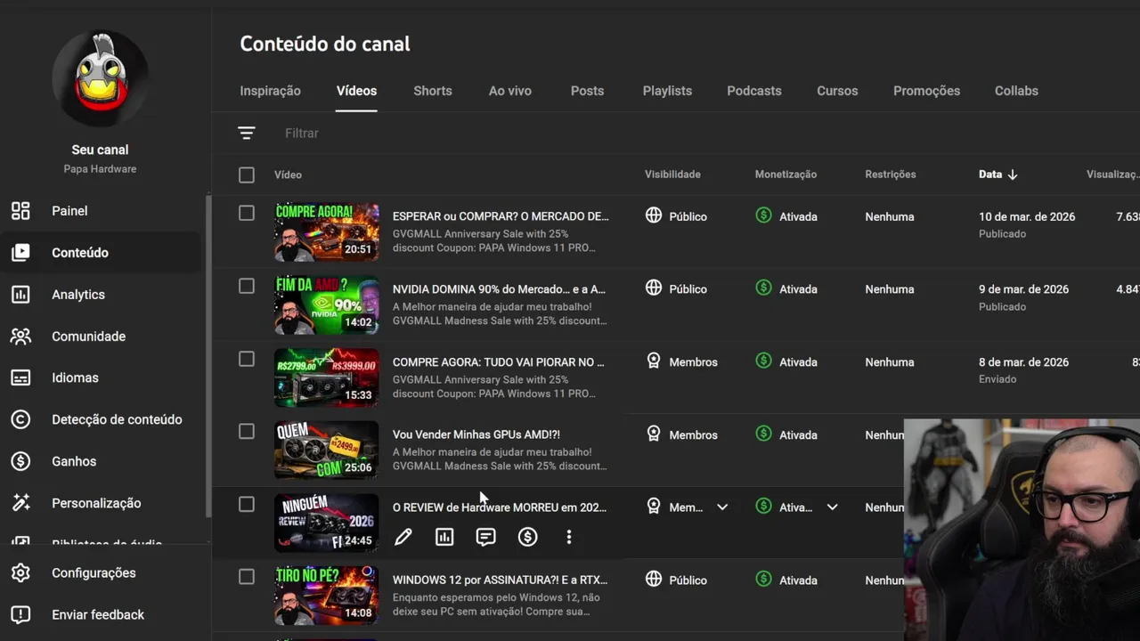Viewport: 1140px width, 641px height.
Task: Open NVIDIA DOMINA 90% do Mercado title
Action: click(x=499, y=289)
